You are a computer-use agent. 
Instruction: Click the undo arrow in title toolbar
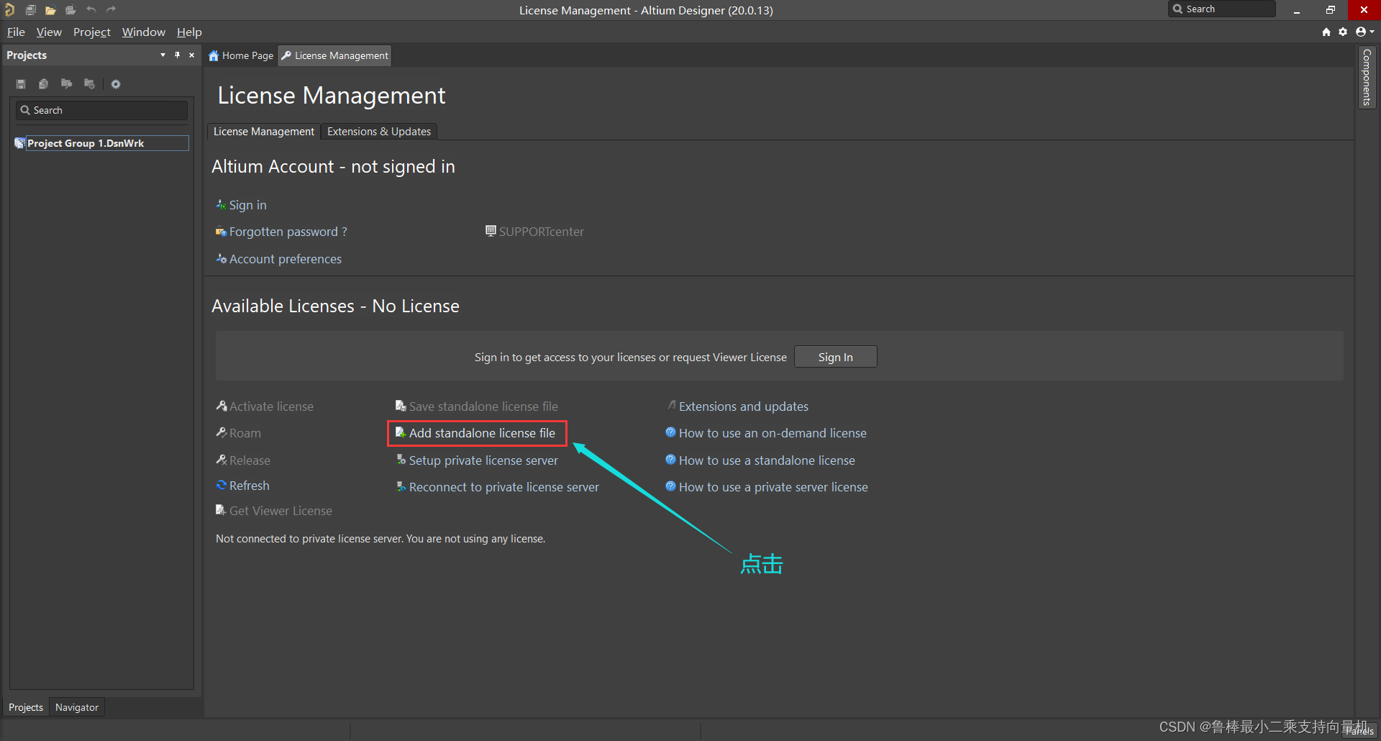[x=91, y=10]
